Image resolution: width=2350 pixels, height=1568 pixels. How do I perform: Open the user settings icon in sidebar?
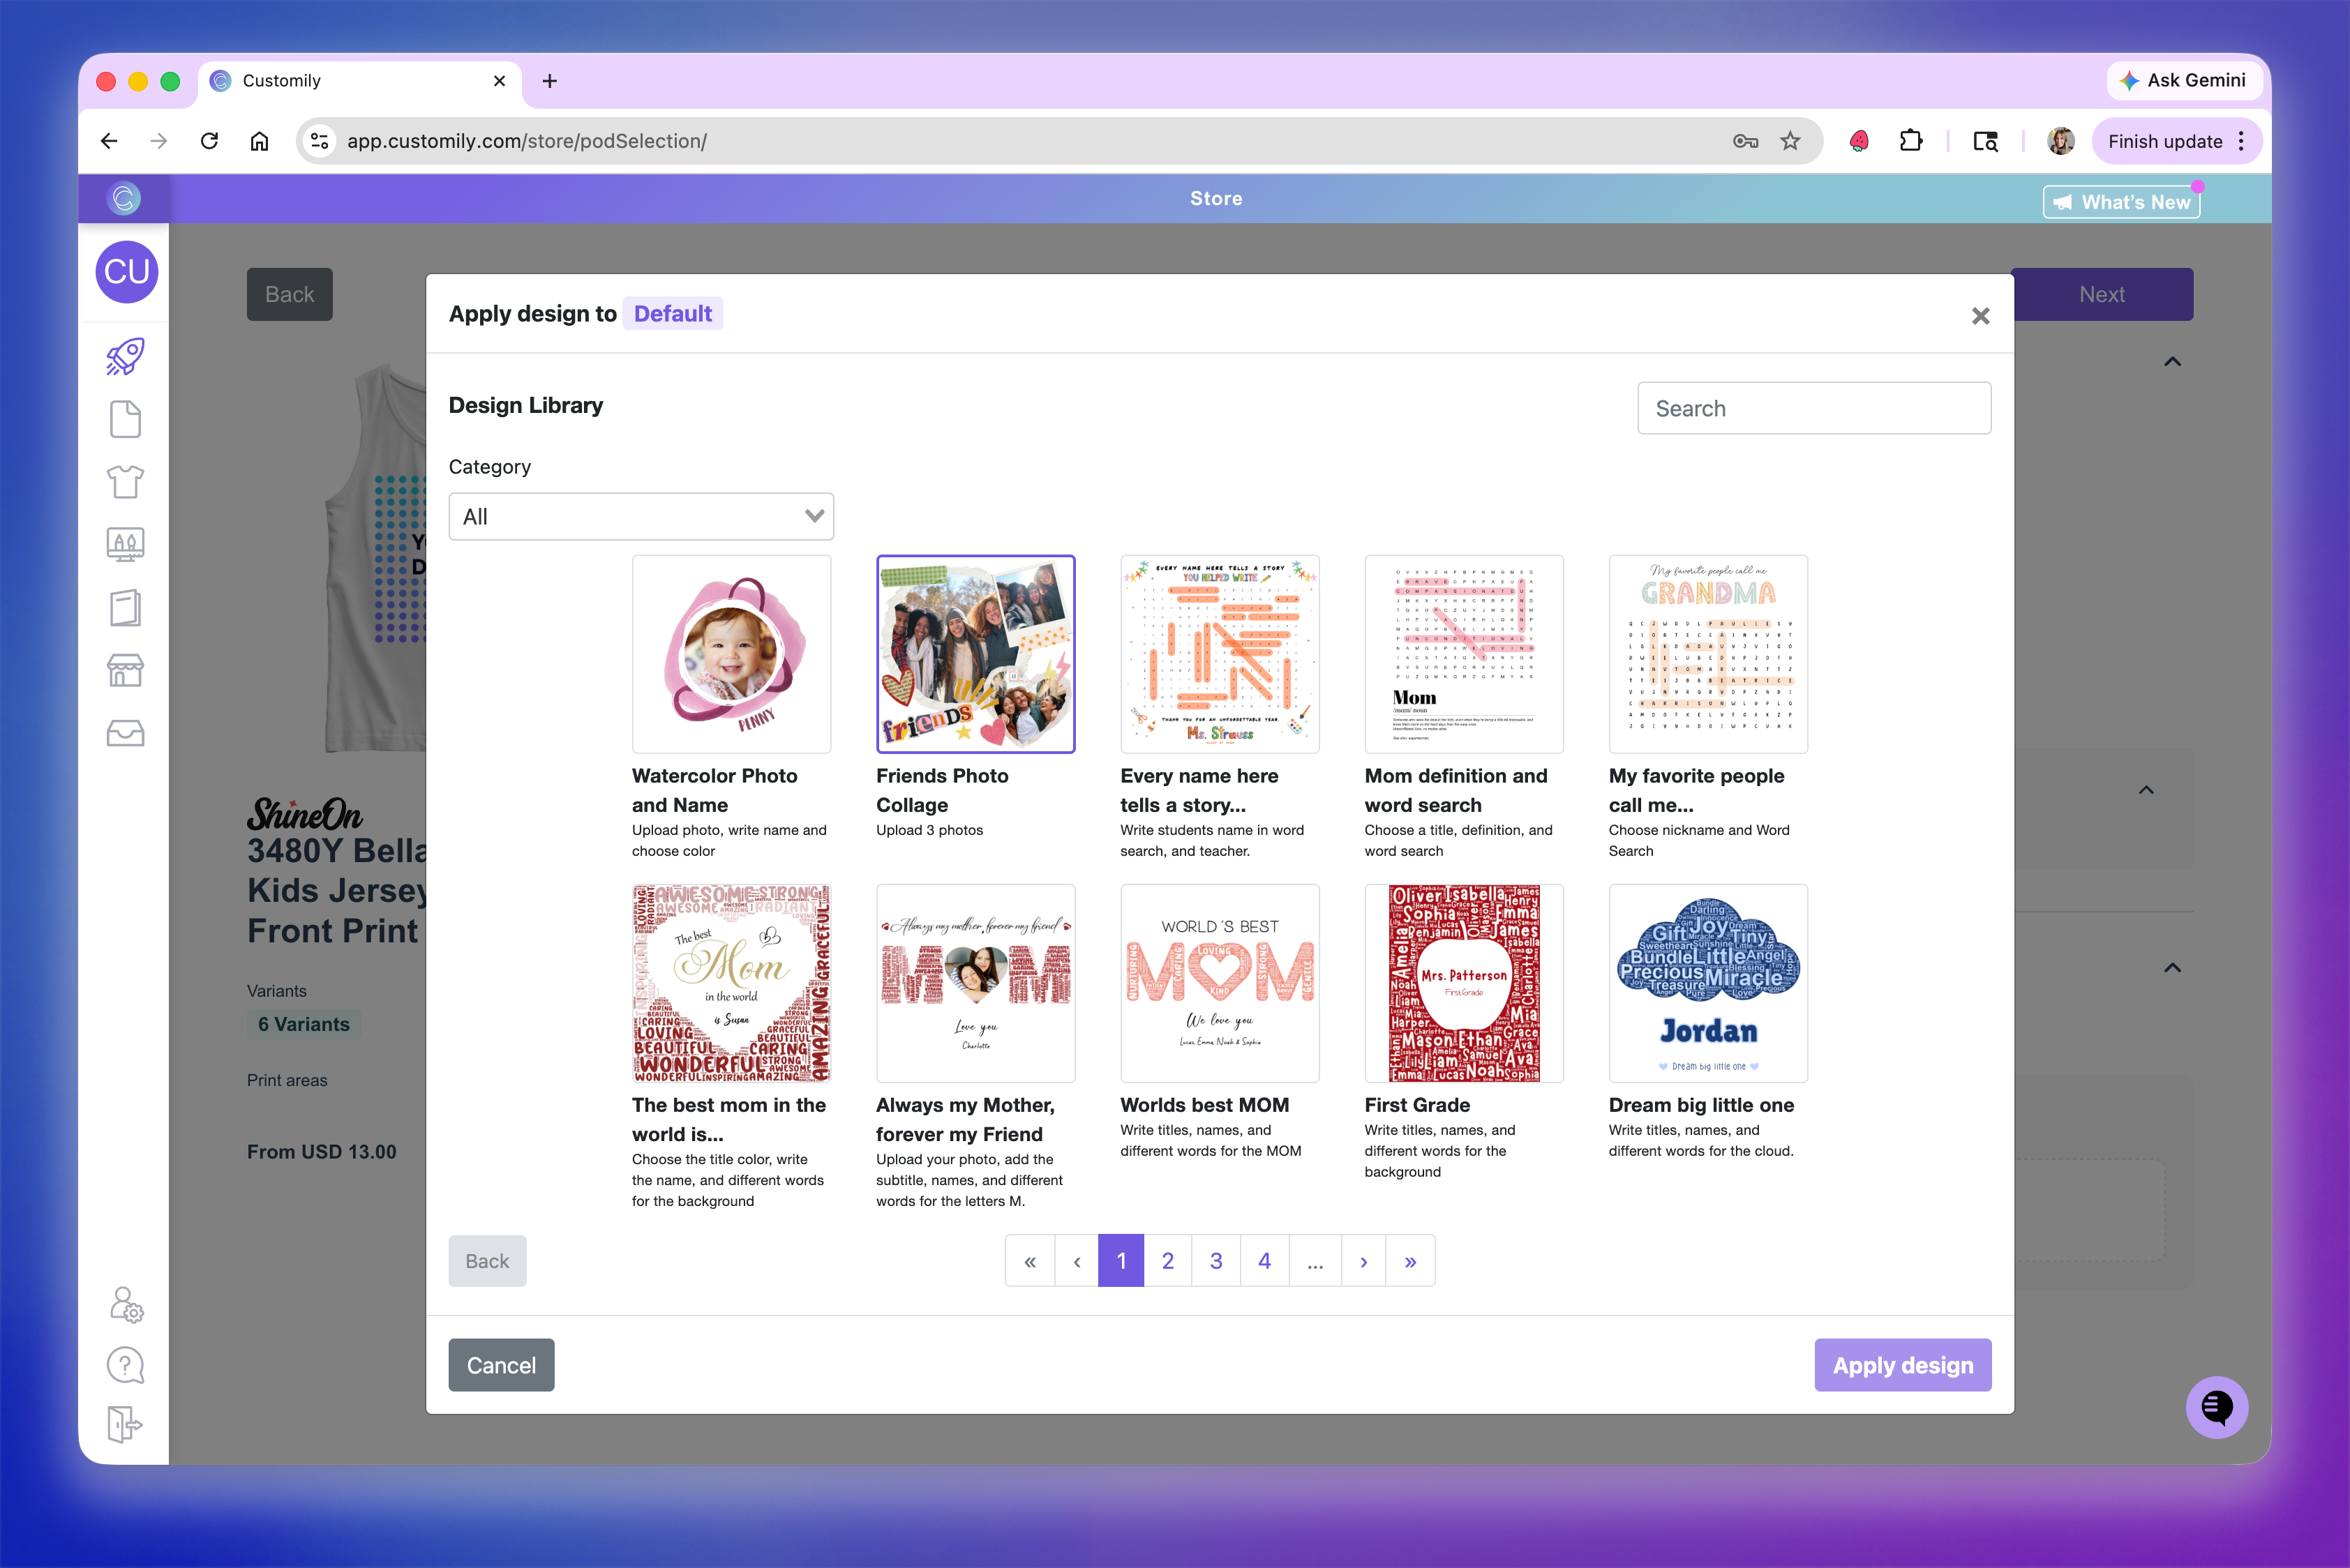click(x=126, y=1305)
